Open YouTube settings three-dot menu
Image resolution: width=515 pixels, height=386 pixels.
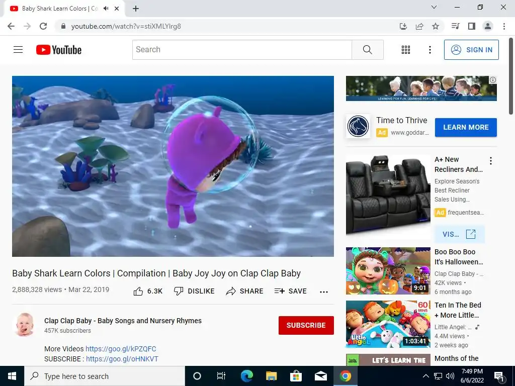click(430, 50)
